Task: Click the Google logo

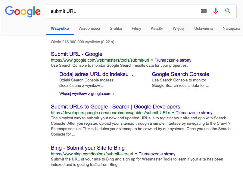Action: [x=23, y=11]
